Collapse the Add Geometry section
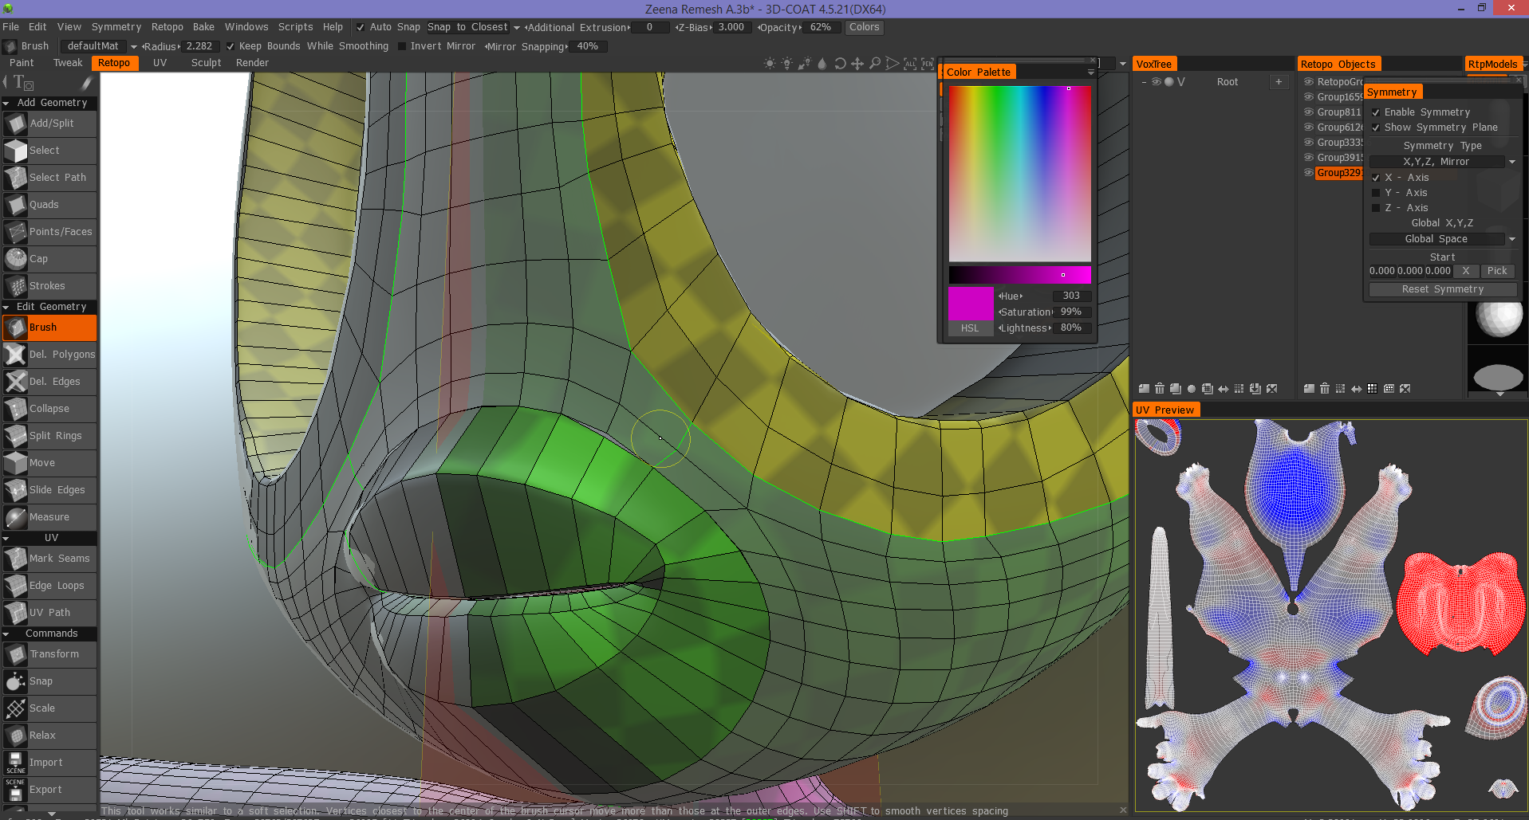 6,103
